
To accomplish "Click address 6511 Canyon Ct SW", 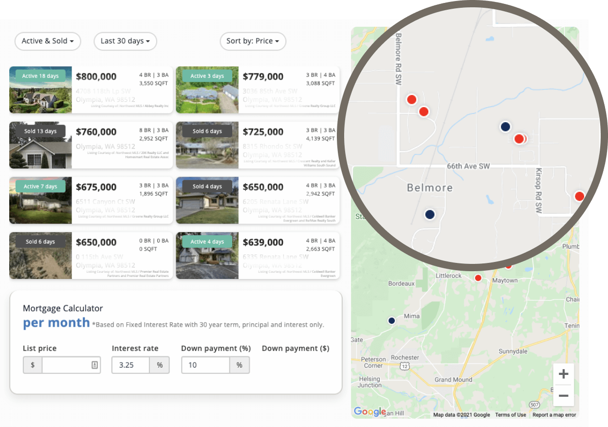I will pyautogui.click(x=106, y=202).
